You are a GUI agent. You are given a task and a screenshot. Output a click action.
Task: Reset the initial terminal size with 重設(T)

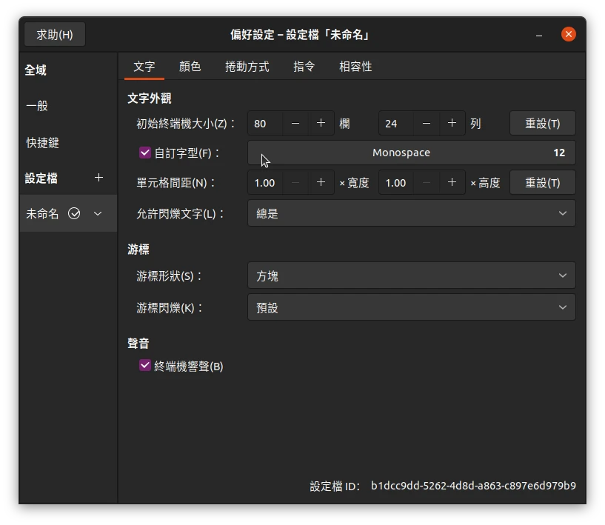coord(542,124)
